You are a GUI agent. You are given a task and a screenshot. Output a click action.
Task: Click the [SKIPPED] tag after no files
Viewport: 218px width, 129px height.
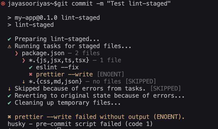click(x=141, y=81)
